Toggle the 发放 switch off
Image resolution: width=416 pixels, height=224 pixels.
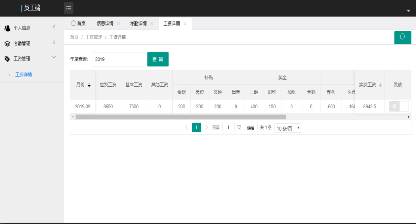point(399,106)
